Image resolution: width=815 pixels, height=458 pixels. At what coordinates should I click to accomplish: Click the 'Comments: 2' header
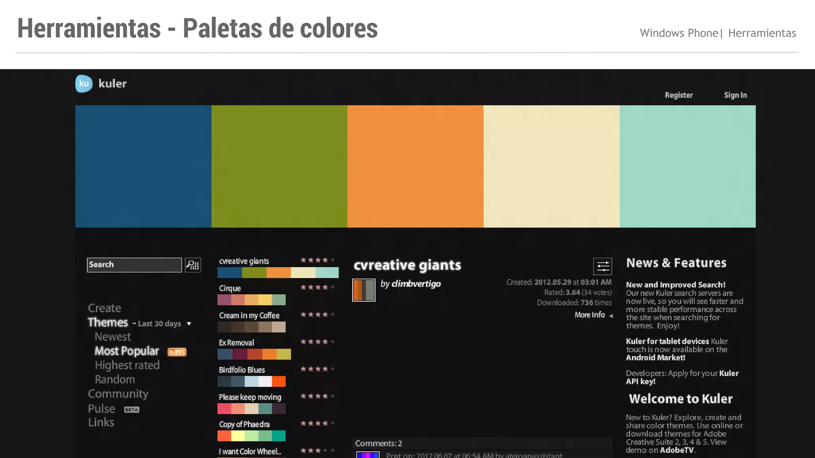click(378, 443)
